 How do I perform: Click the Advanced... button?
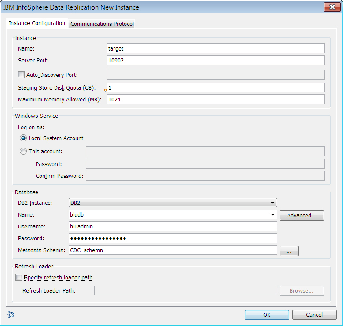[x=302, y=216]
